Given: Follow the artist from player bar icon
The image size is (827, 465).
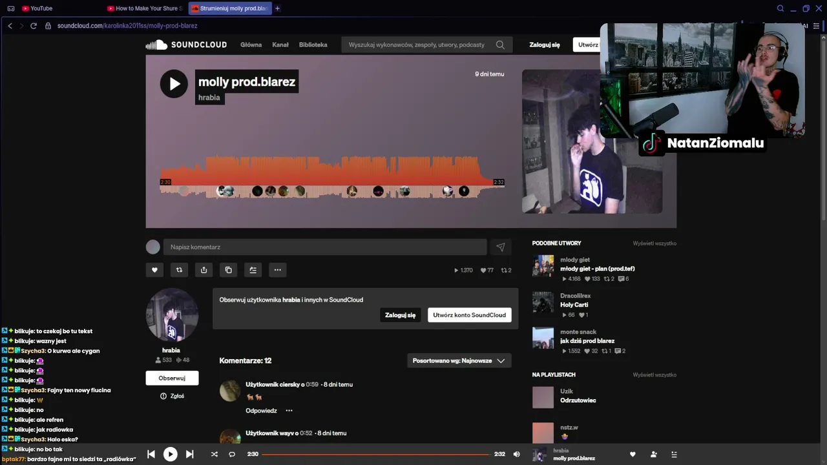Looking at the screenshot, I should pos(653,454).
